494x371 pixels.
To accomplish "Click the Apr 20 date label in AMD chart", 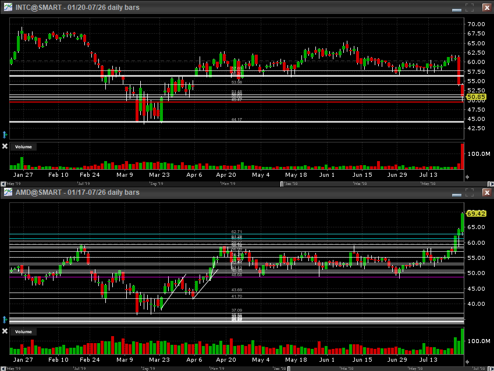I will coord(226,360).
